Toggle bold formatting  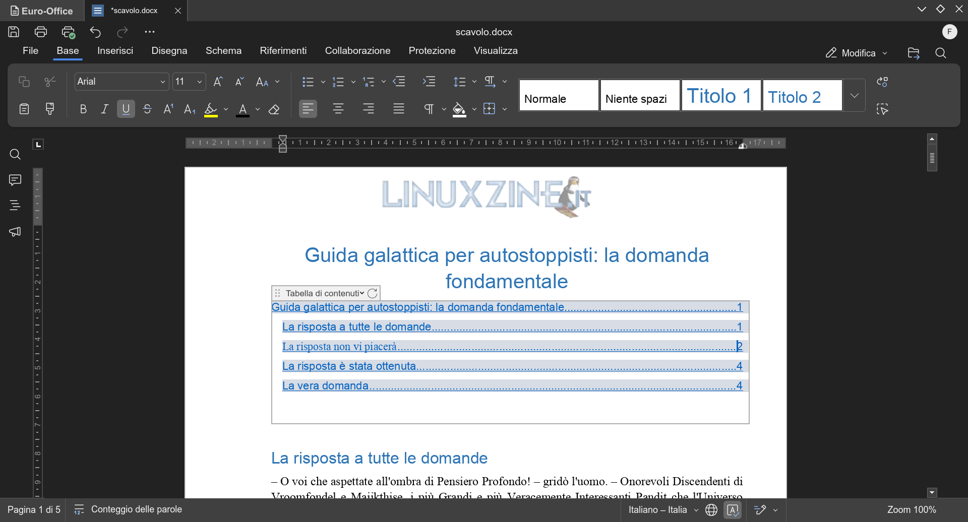coord(83,109)
